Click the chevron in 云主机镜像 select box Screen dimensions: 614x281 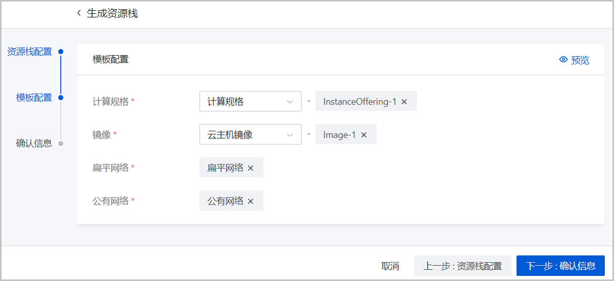tap(290, 135)
